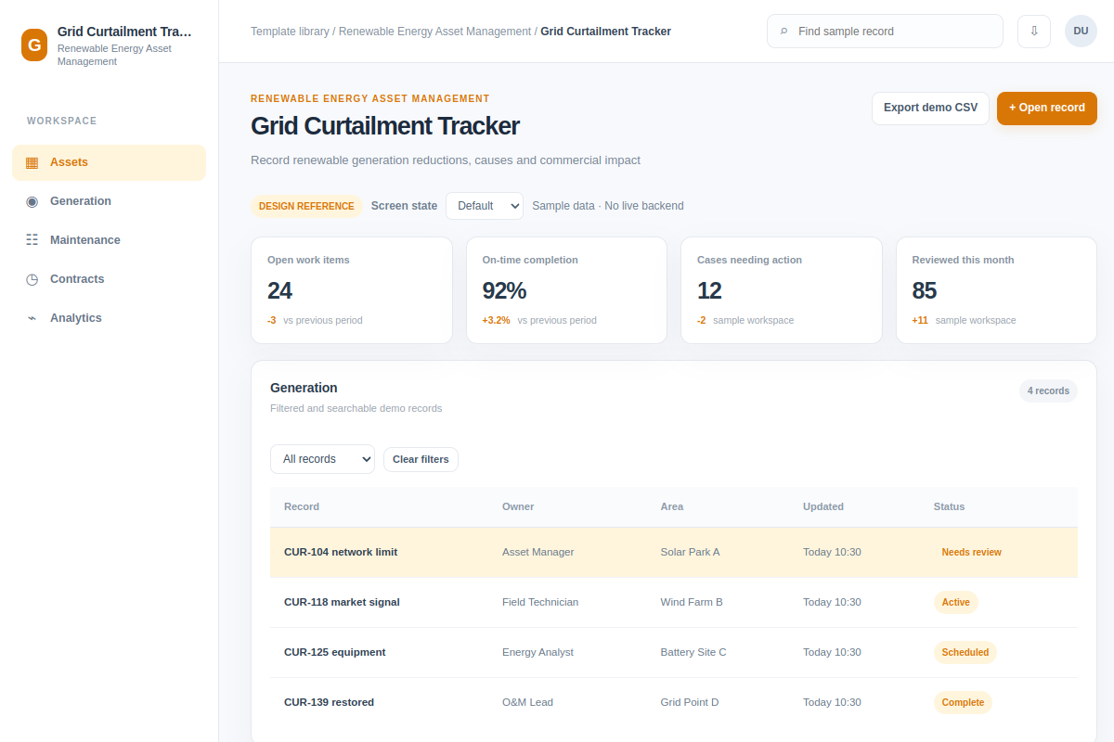Screen dimensions: 1114x742
Task: Select the CUR-139 restored record
Action: [674, 703]
